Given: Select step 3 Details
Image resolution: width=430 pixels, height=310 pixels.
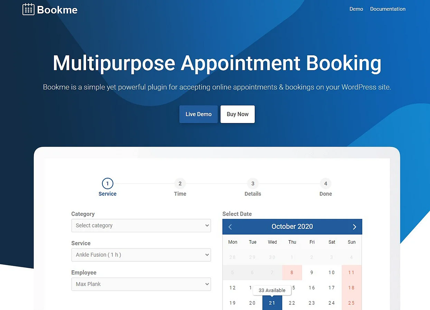Looking at the screenshot, I should coord(253,188).
